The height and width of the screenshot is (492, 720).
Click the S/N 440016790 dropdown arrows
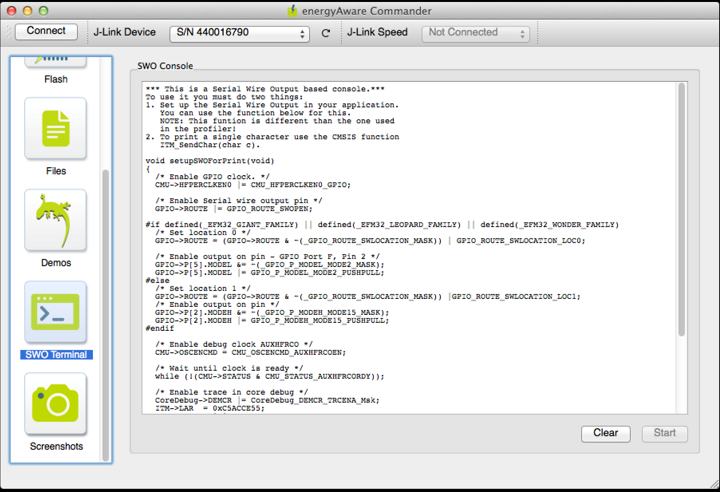[302, 34]
